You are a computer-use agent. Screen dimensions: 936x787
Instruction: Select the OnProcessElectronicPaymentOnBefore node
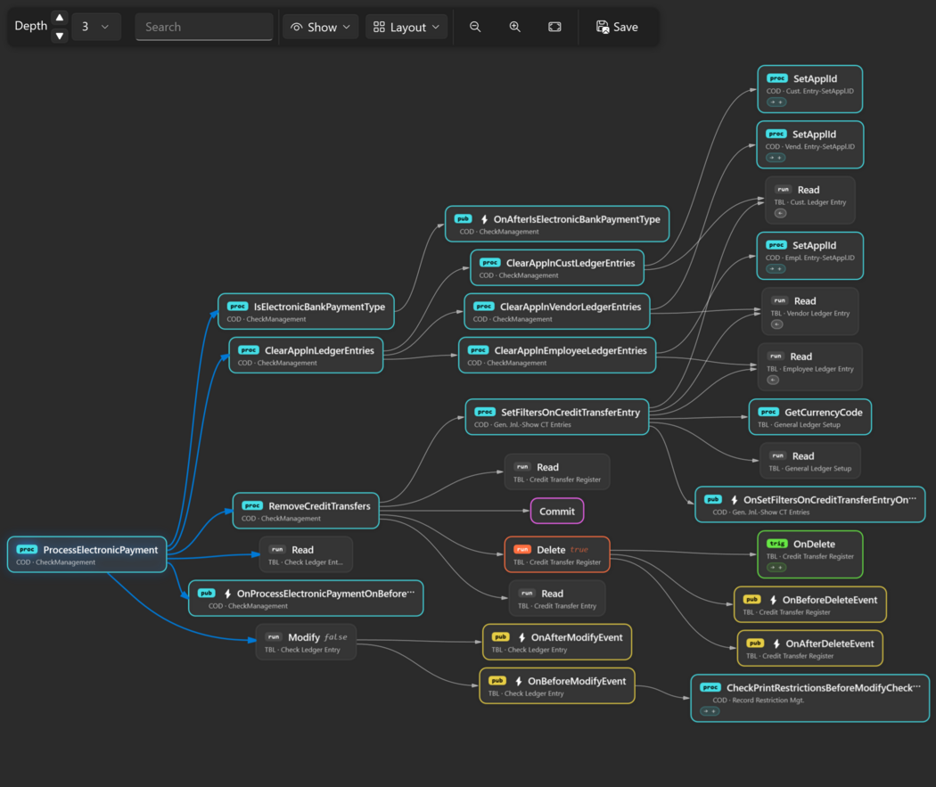pos(307,598)
